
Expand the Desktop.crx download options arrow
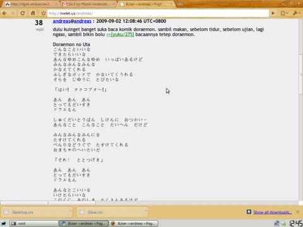[x=70, y=211]
